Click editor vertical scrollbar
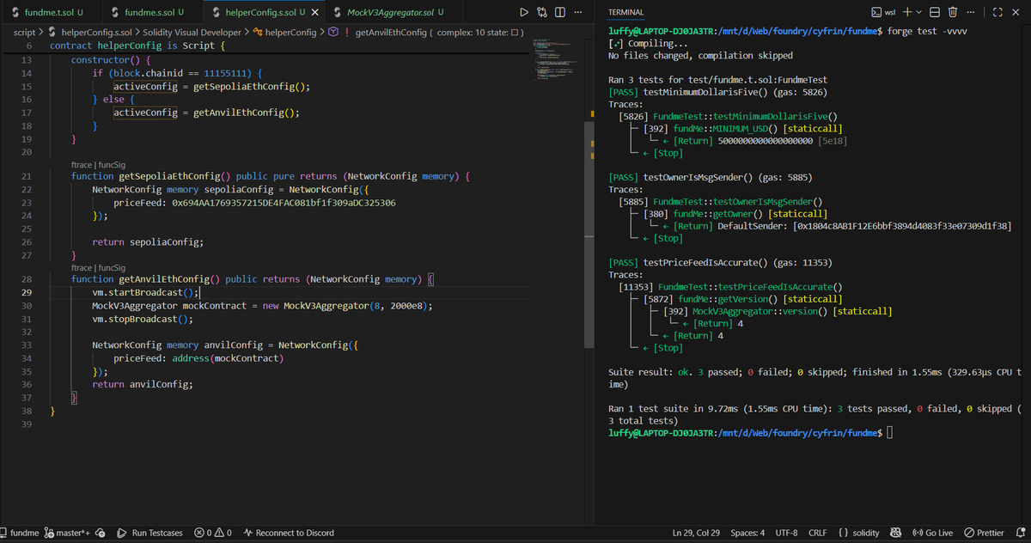Image resolution: width=1031 pixels, height=543 pixels. coord(589,234)
